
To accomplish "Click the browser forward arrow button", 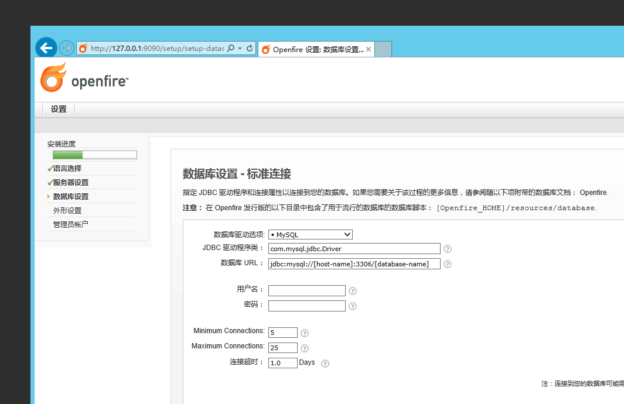I will click(67, 48).
